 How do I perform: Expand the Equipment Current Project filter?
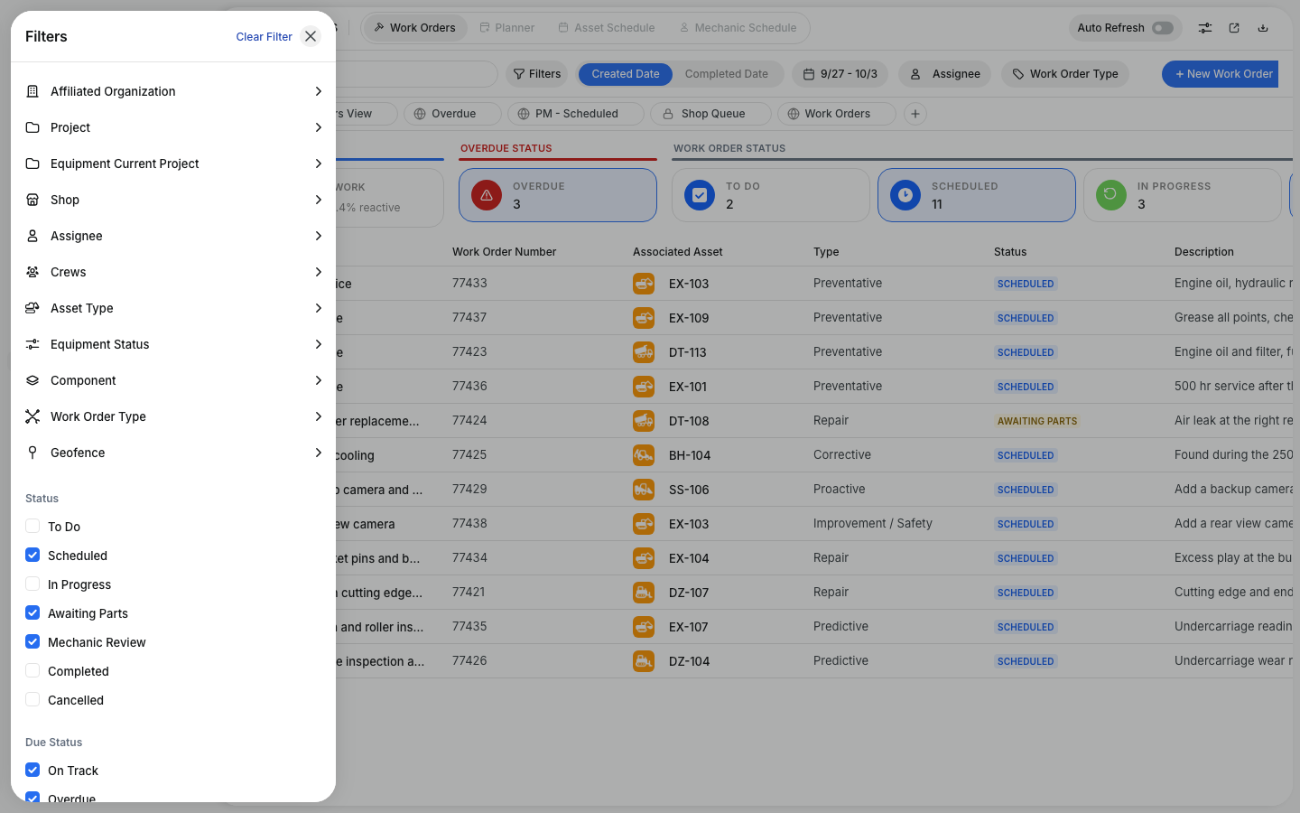pos(173,164)
